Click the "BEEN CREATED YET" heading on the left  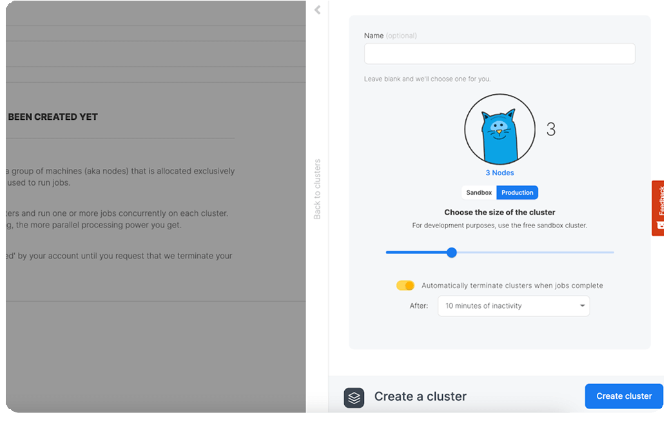(x=52, y=117)
